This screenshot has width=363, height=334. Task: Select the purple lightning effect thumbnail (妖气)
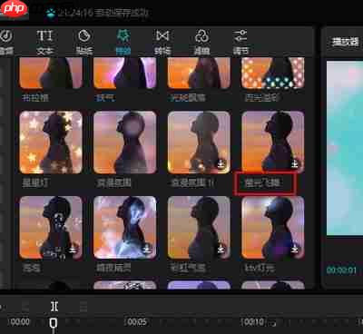(125, 73)
